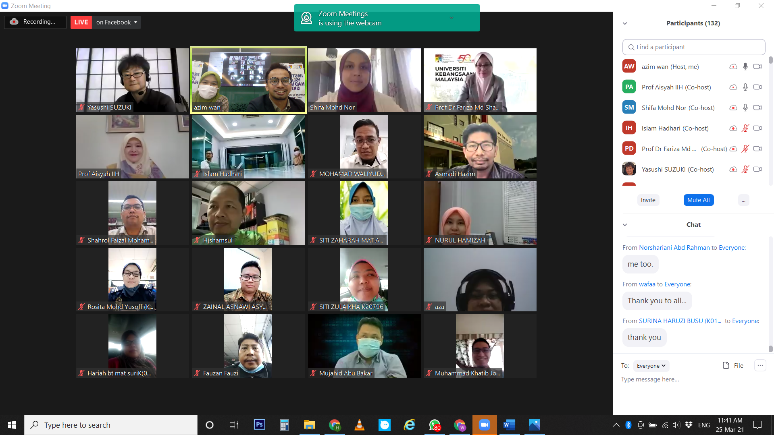Screen dimensions: 774x435
Task: Click the Invite button
Action: click(648, 200)
